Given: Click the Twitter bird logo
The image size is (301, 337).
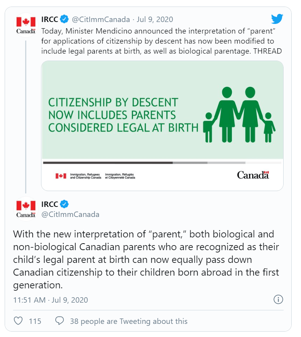Looking at the screenshot, I should coord(277,19).
